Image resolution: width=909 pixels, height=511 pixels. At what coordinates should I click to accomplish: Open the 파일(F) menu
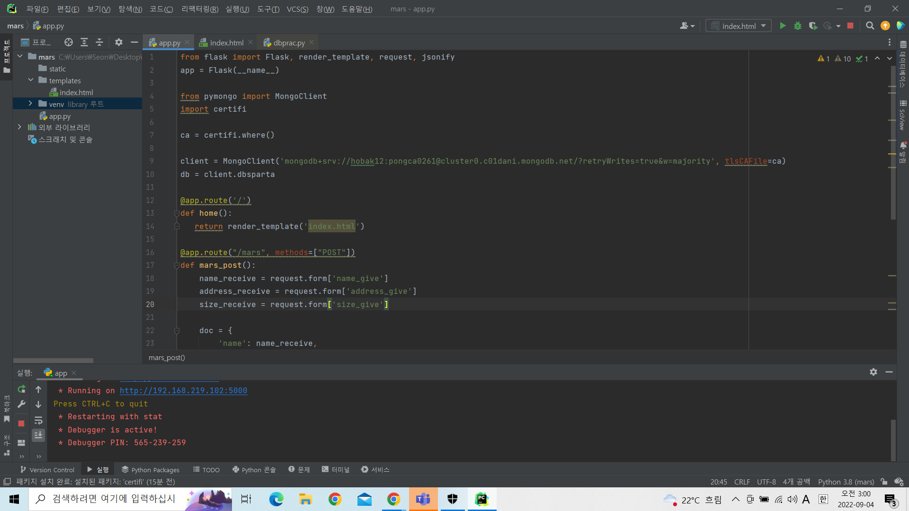pos(37,9)
